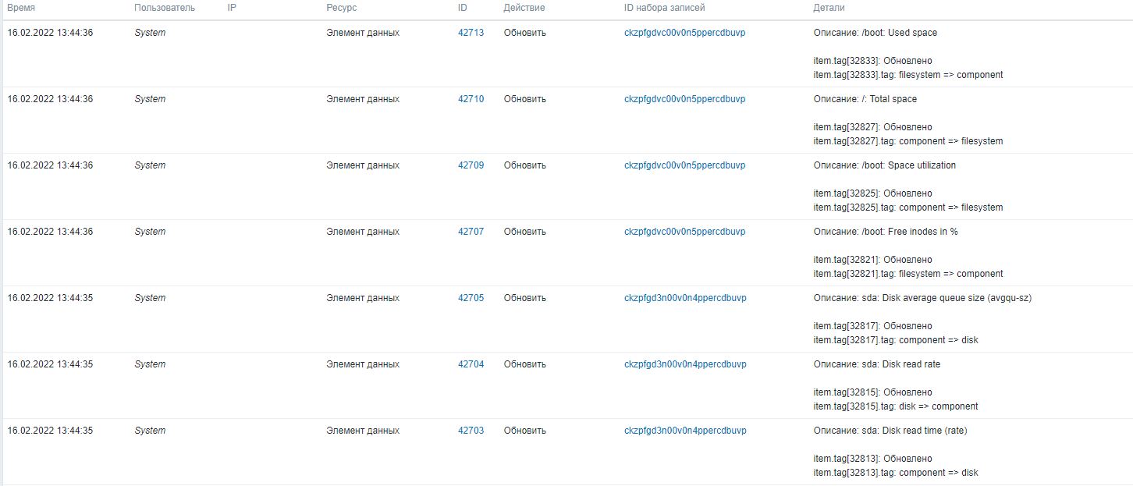
Task: Select the "Пользователь" column header
Action: point(165,8)
